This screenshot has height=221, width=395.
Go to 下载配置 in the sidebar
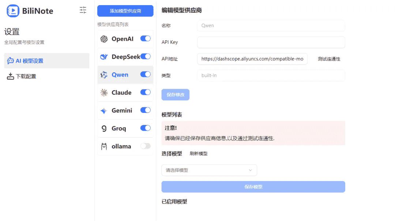coord(26,77)
